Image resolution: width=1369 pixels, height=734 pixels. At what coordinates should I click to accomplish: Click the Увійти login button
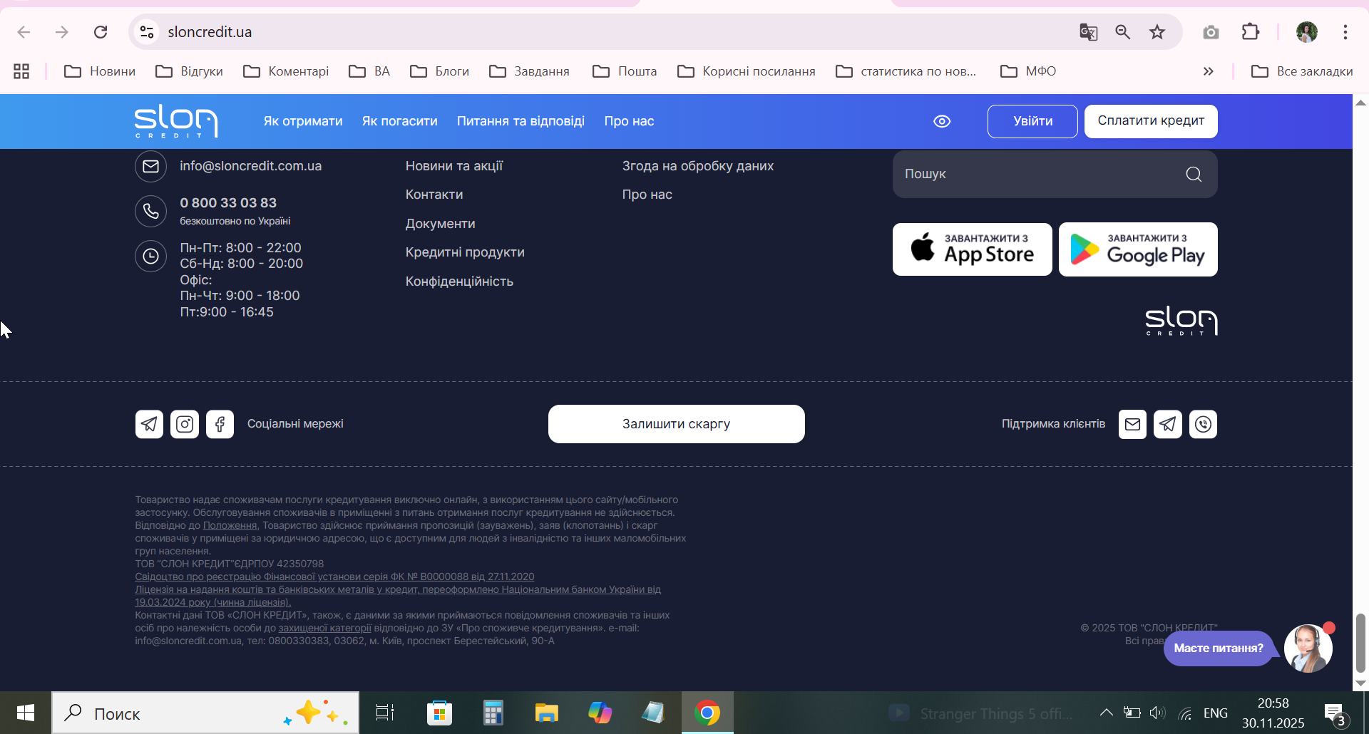click(x=1032, y=121)
